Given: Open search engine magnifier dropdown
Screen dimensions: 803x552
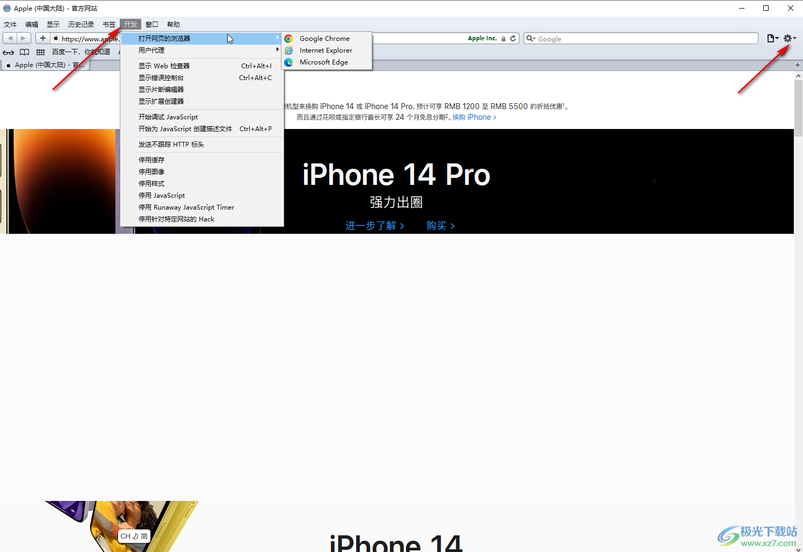Looking at the screenshot, I should [531, 39].
